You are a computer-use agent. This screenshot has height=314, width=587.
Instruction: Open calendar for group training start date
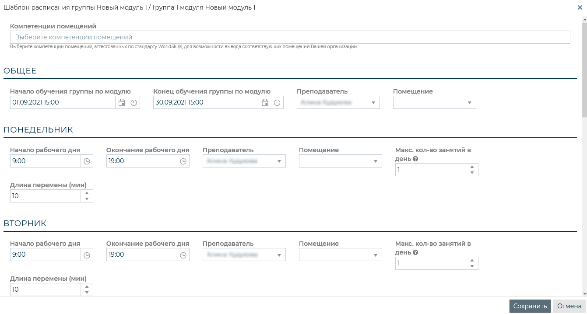pyautogui.click(x=122, y=103)
